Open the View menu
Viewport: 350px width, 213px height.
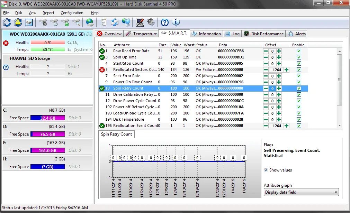pyautogui.click(x=32, y=13)
